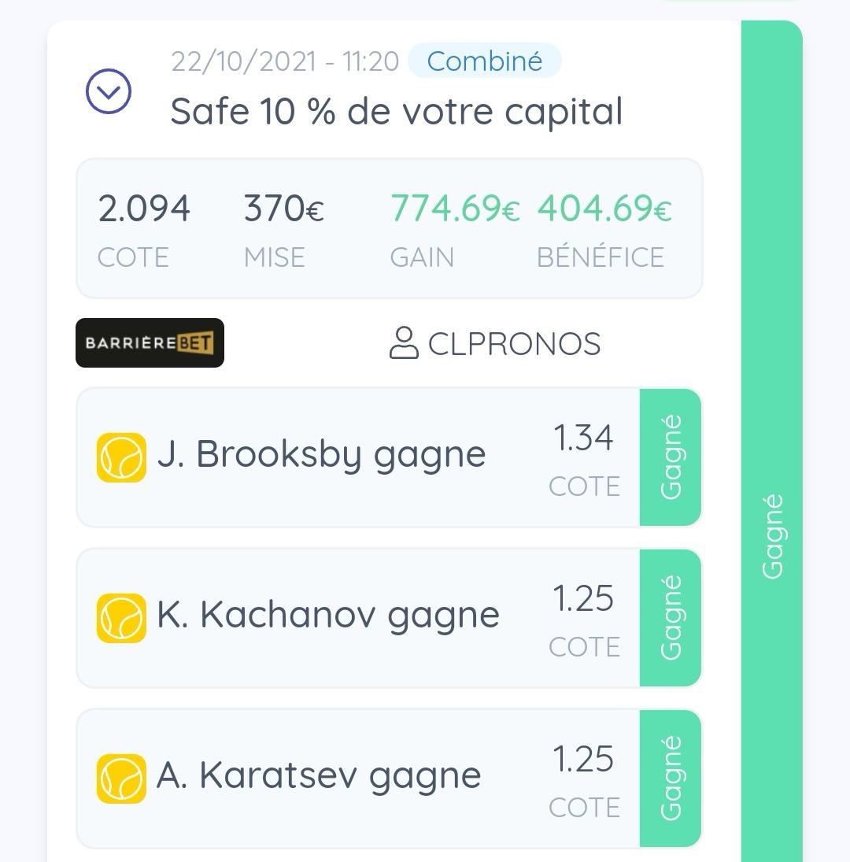Click the user profile icon beside CLPRONOS
Screen dimensions: 850x862
[404, 343]
